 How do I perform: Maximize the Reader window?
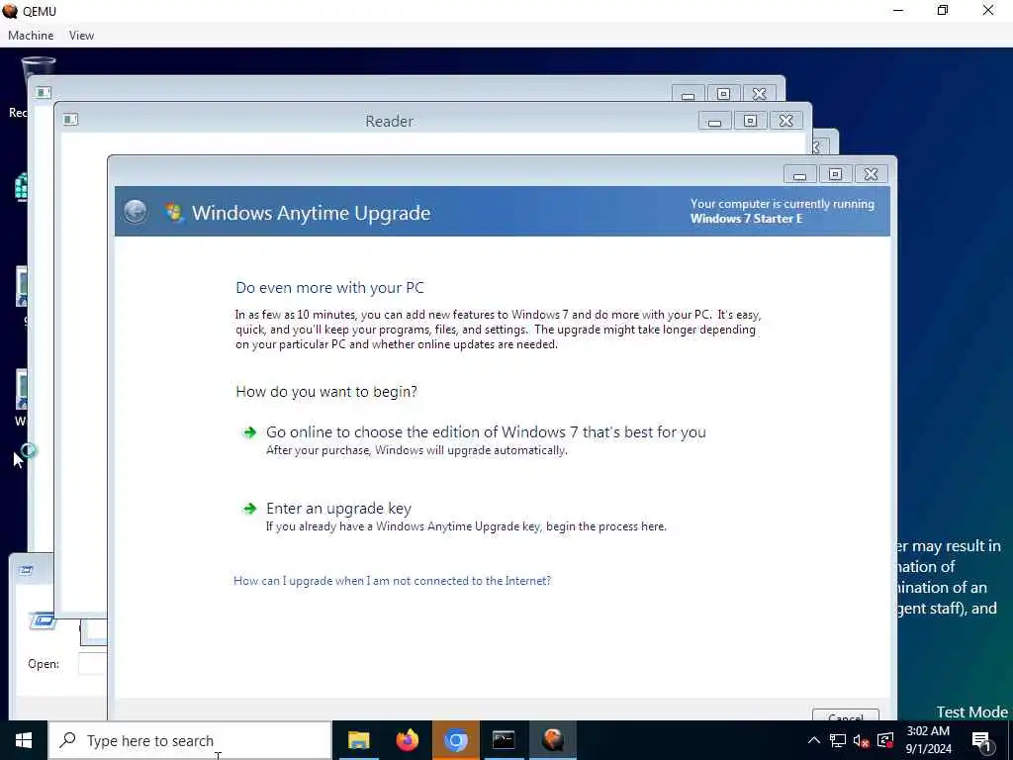[750, 121]
